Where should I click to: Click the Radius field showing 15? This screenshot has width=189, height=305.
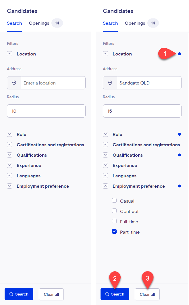(x=142, y=111)
